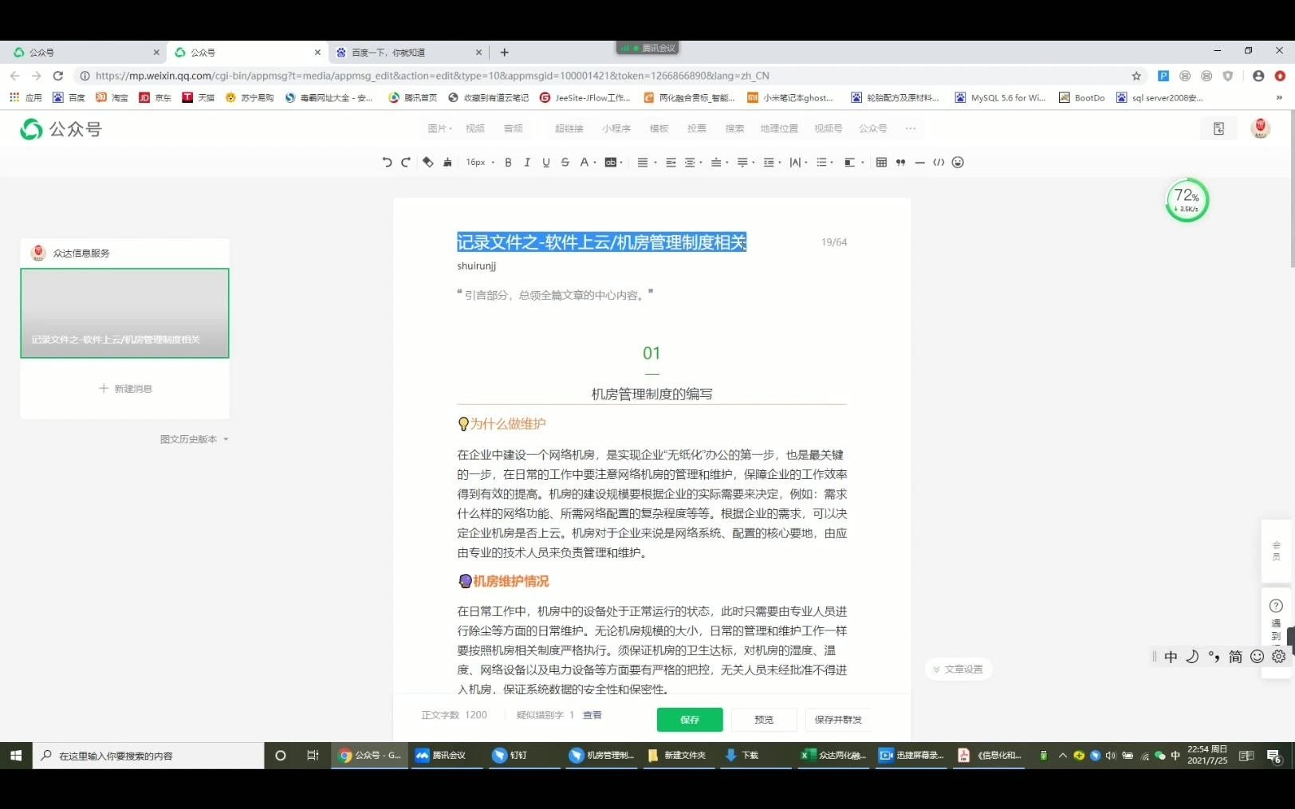Open the float image layout dropdown

853,163
